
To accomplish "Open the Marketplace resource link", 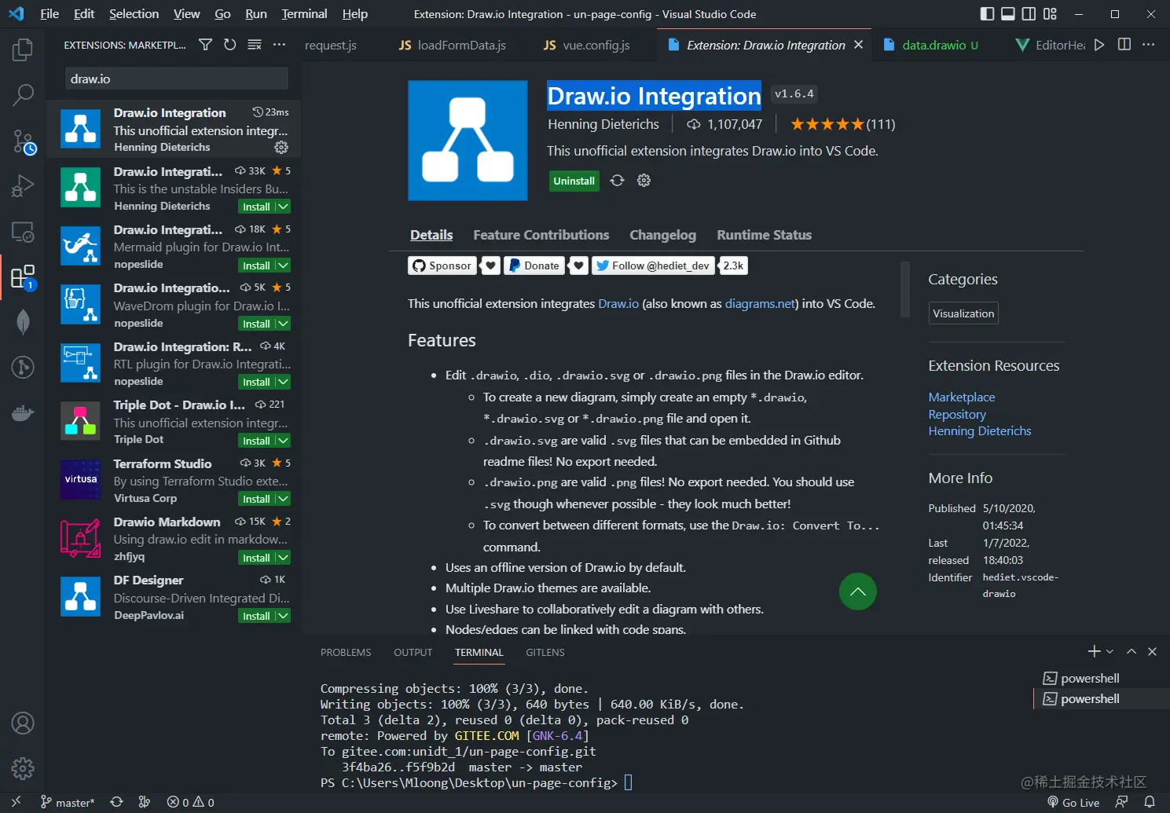I will pyautogui.click(x=962, y=397).
